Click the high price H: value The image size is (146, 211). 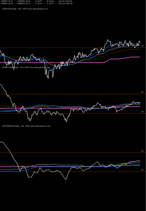50,1
